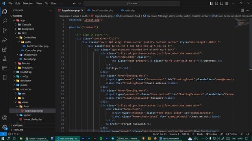Click the code minimap
The image size is (252, 141).
click(241, 23)
